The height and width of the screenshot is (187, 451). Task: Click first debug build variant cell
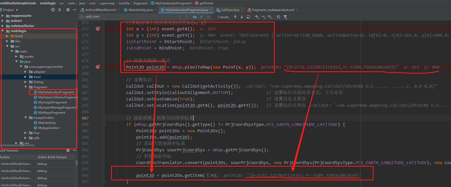tap(56, 164)
